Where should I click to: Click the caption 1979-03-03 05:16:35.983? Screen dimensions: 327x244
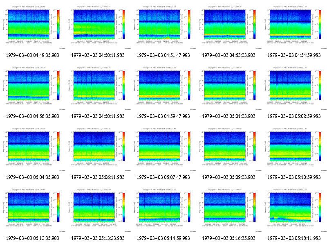(229, 238)
